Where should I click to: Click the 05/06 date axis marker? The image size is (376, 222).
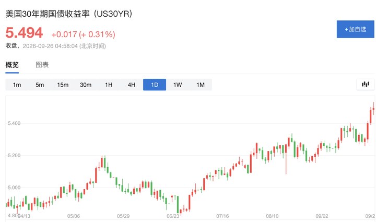click(74, 216)
